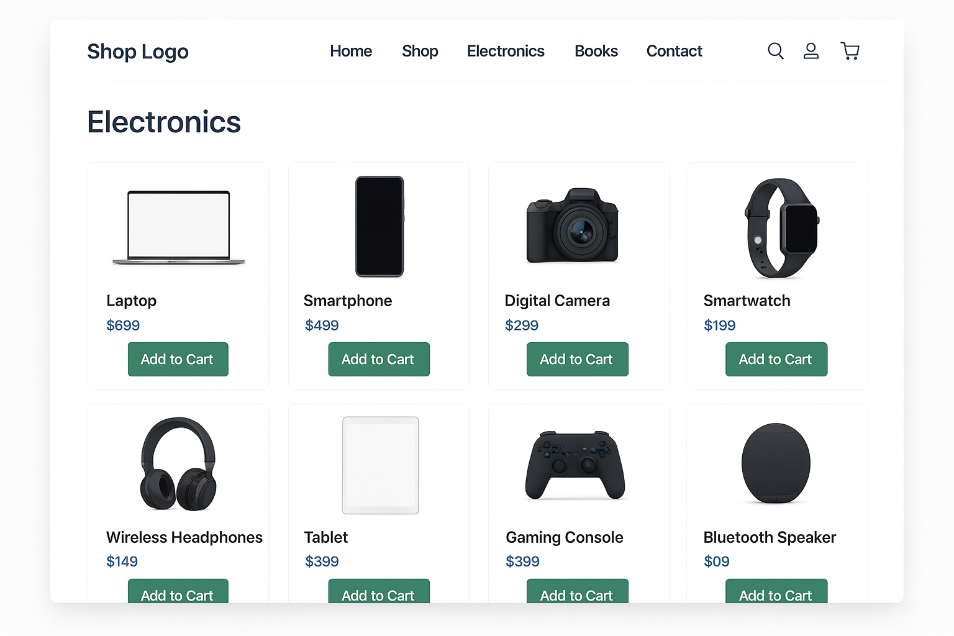Screen dimensions: 954x636
Task: Click the Shop Logo text
Action: point(138,52)
